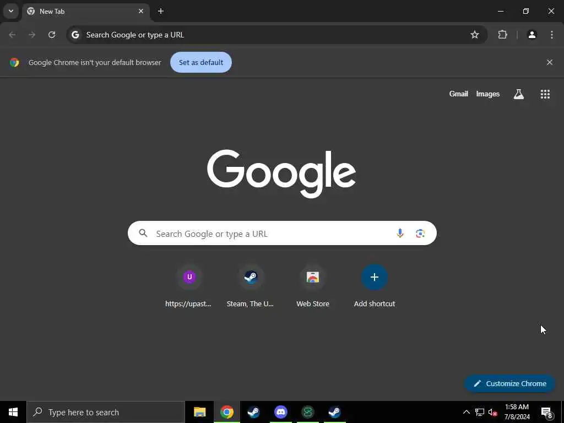Click the Google search box
The image size is (564, 423).
(x=282, y=233)
